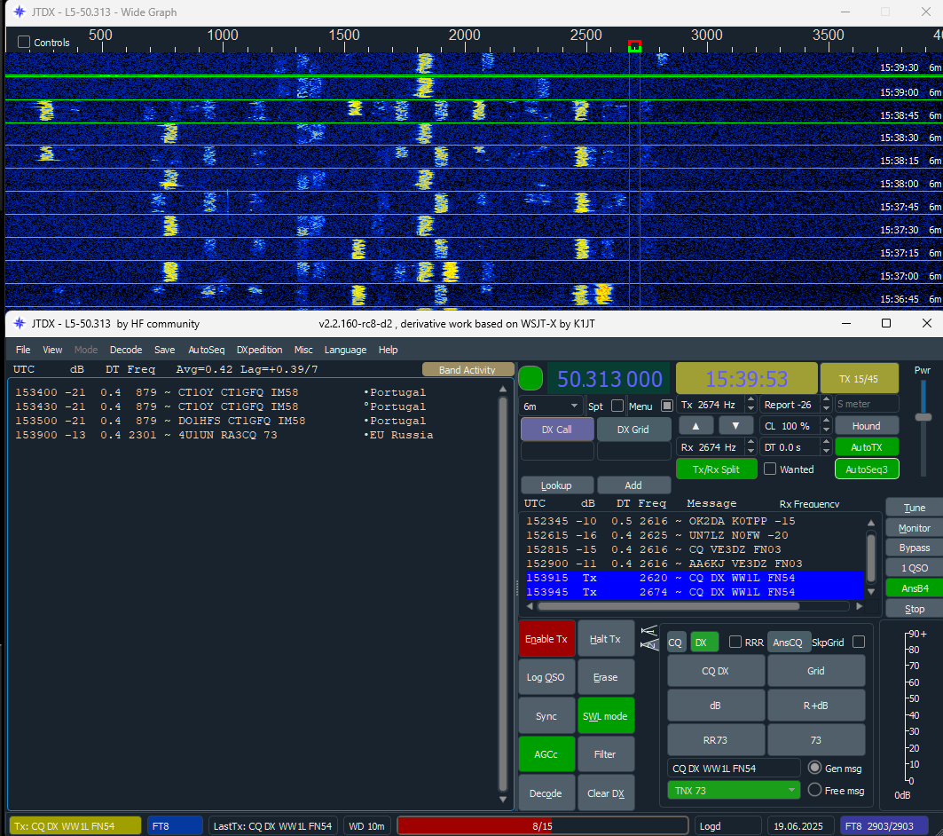Adjust the Tx 2674 Hz spinner arrows
The width and height of the screenshot is (943, 836).
pos(750,404)
